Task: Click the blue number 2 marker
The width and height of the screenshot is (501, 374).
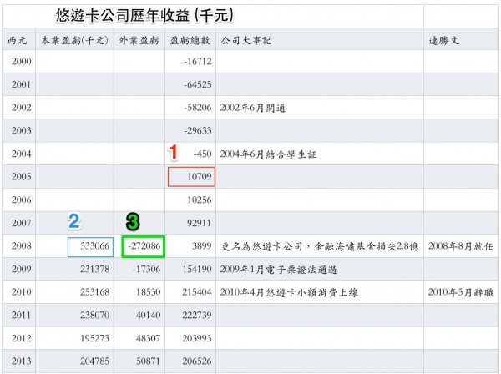Action: pyautogui.click(x=73, y=220)
